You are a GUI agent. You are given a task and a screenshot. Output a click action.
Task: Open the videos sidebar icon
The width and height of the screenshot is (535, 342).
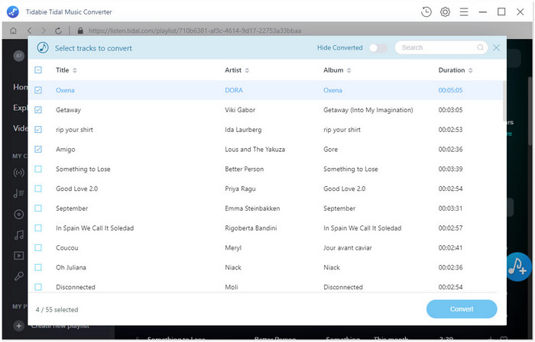(x=19, y=256)
